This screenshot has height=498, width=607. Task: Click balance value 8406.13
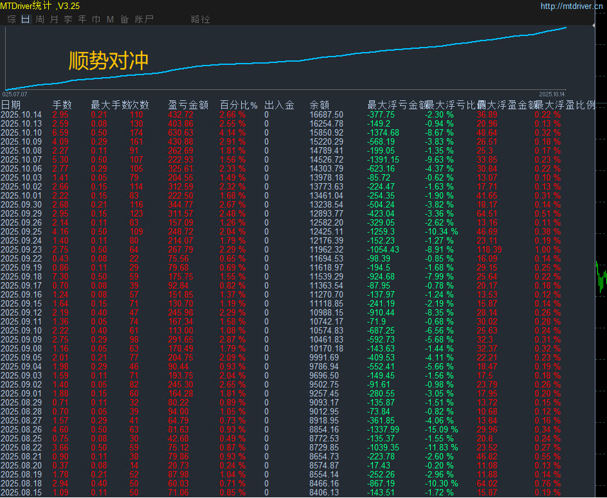pos(325,493)
